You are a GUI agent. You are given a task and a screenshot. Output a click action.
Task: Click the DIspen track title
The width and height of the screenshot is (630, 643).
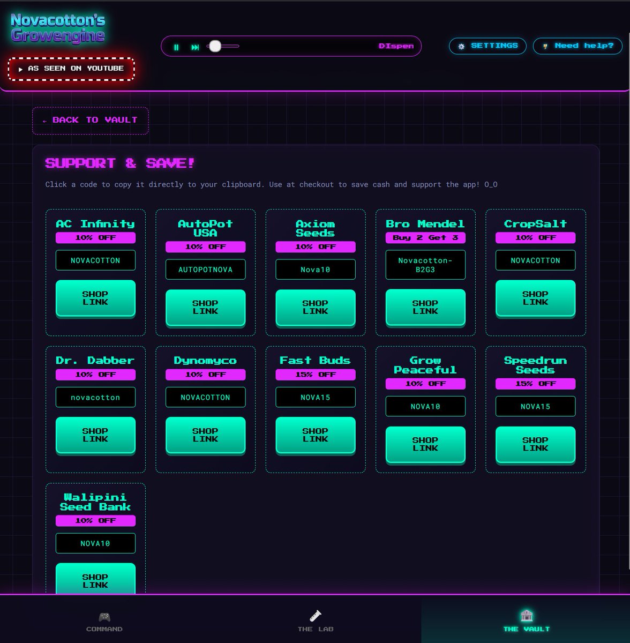coord(396,46)
